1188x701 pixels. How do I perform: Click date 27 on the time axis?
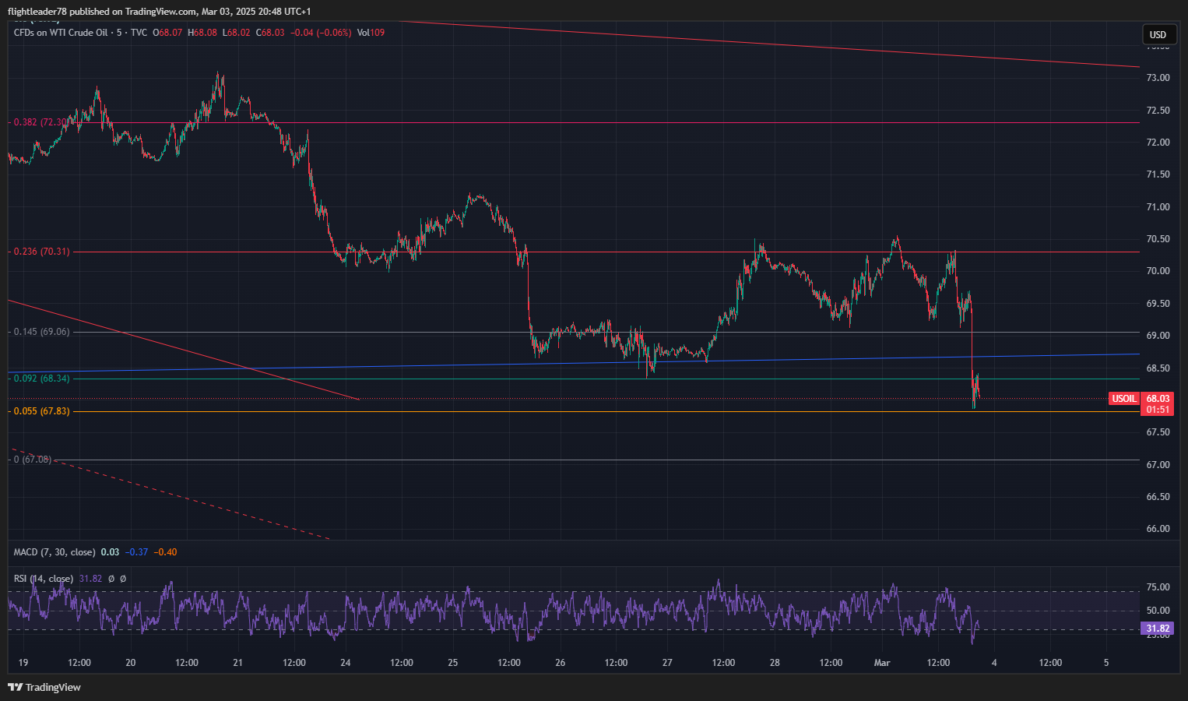(x=667, y=663)
